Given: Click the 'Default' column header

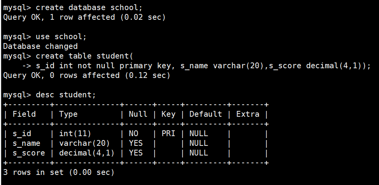Looking at the screenshot, I should pyautogui.click(x=205, y=114).
